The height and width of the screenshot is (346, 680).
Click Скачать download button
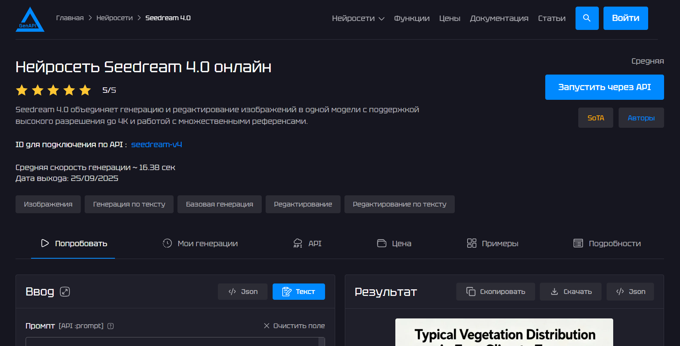(x=570, y=292)
